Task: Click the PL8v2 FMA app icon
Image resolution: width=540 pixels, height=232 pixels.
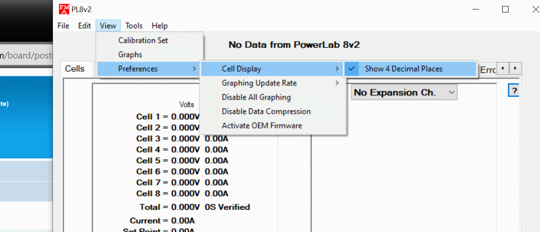Action: pyautogui.click(x=64, y=9)
